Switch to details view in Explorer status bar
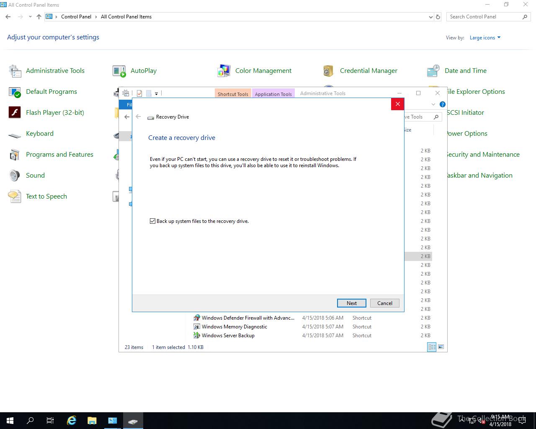Screen dimensions: 536x429 (x=432, y=347)
